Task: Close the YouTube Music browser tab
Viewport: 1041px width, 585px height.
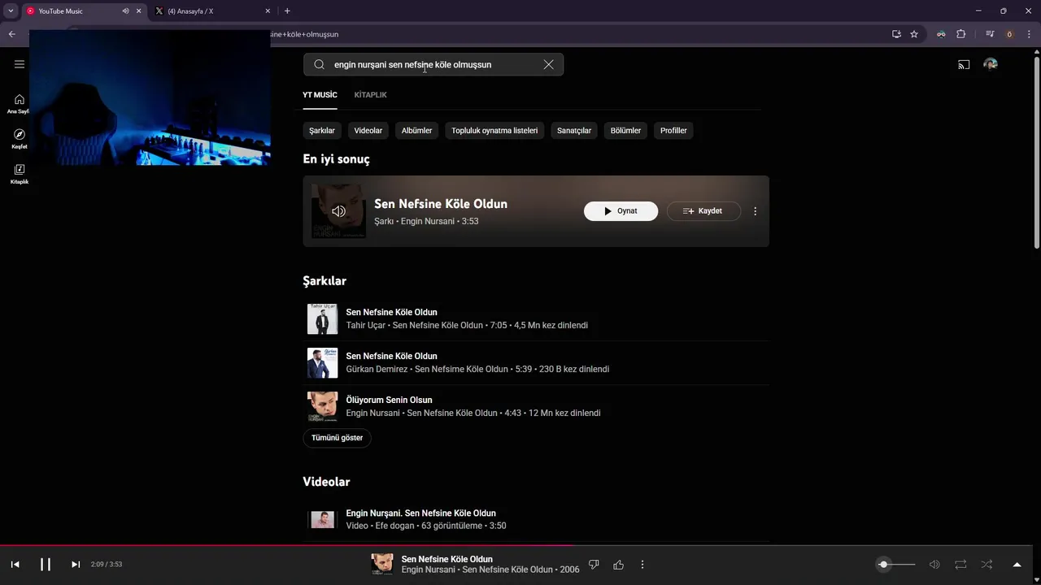Action: click(139, 11)
